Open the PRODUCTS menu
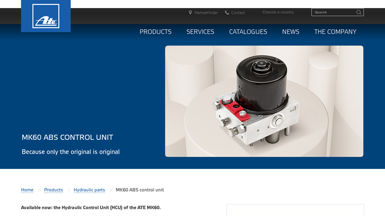The image size is (385, 216). [x=155, y=32]
